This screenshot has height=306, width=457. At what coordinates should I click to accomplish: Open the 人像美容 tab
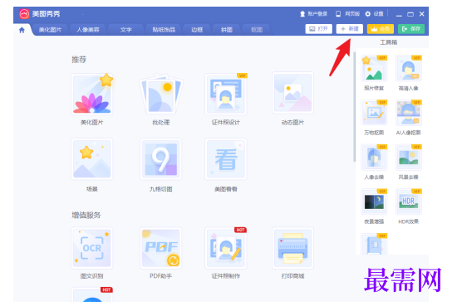88,30
